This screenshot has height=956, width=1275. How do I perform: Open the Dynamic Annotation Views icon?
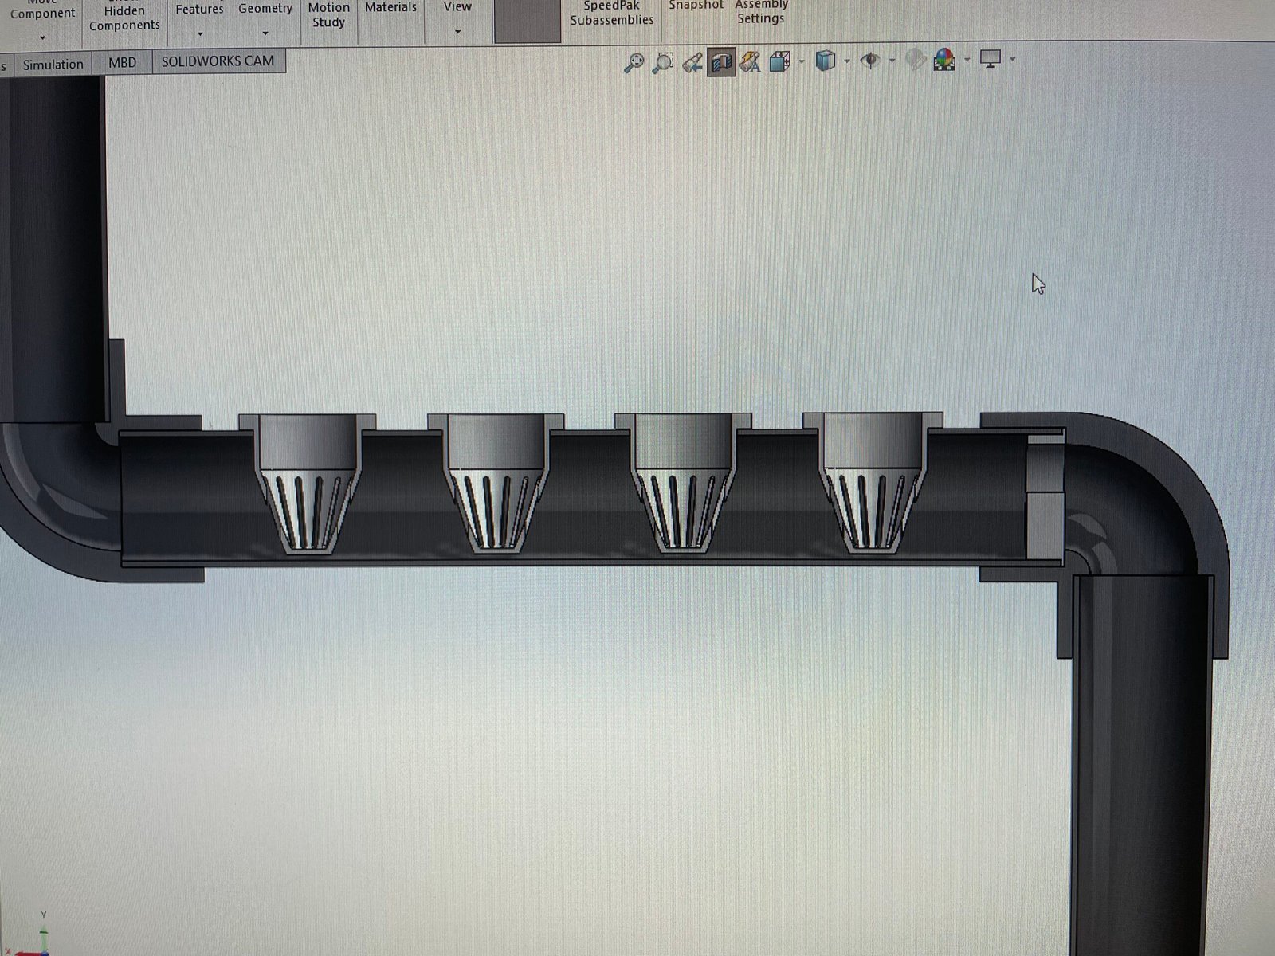[x=750, y=62]
